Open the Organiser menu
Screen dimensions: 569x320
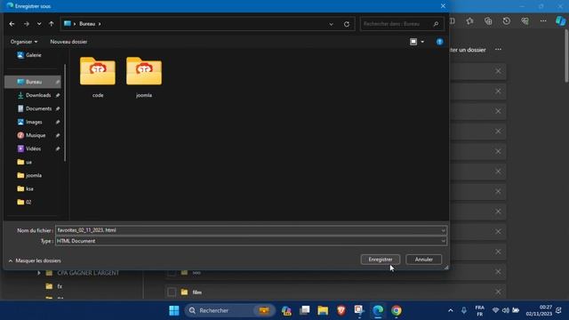tap(24, 42)
